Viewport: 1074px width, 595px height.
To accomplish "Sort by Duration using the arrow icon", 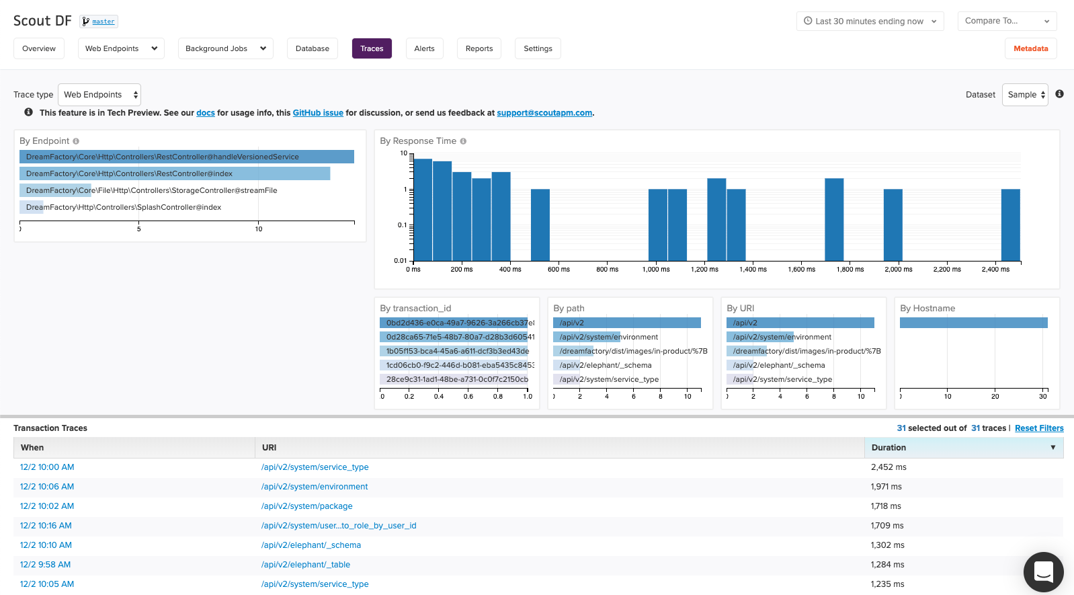I will (x=1052, y=448).
